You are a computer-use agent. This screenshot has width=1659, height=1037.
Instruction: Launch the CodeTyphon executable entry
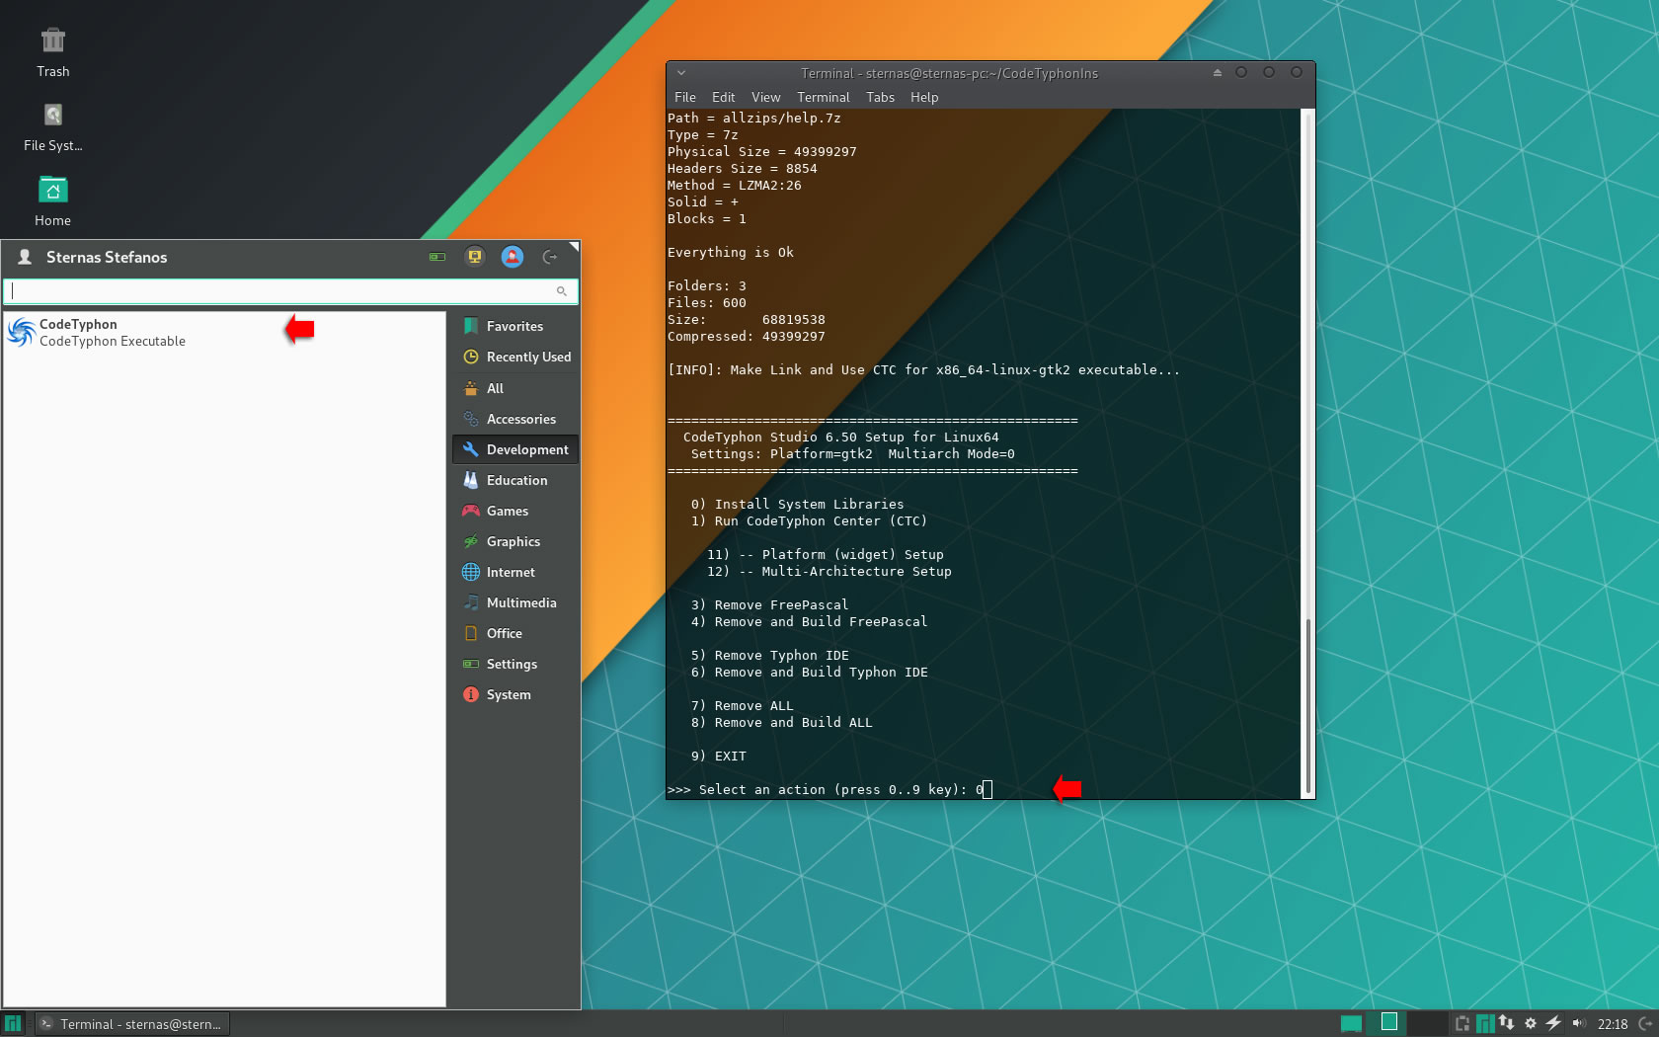pyautogui.click(x=224, y=333)
